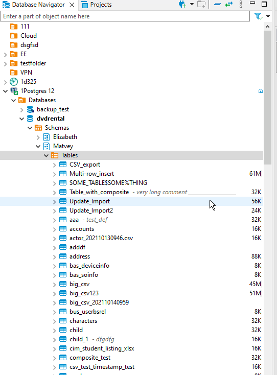Select the child_1 table
This screenshot has height=375, width=277.
pos(79,339)
